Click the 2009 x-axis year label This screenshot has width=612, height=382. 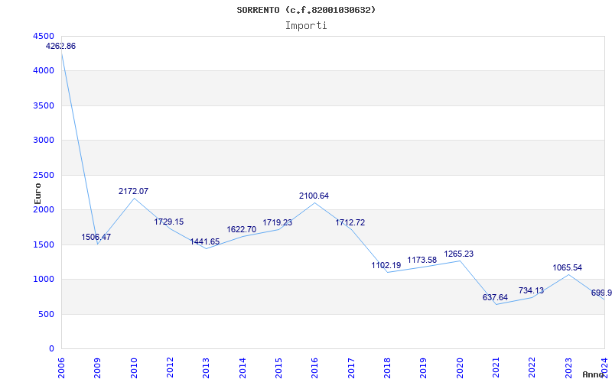coord(98,367)
